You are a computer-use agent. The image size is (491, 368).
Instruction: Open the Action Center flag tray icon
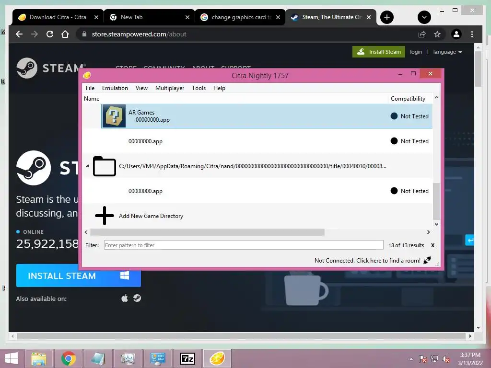pos(423,358)
